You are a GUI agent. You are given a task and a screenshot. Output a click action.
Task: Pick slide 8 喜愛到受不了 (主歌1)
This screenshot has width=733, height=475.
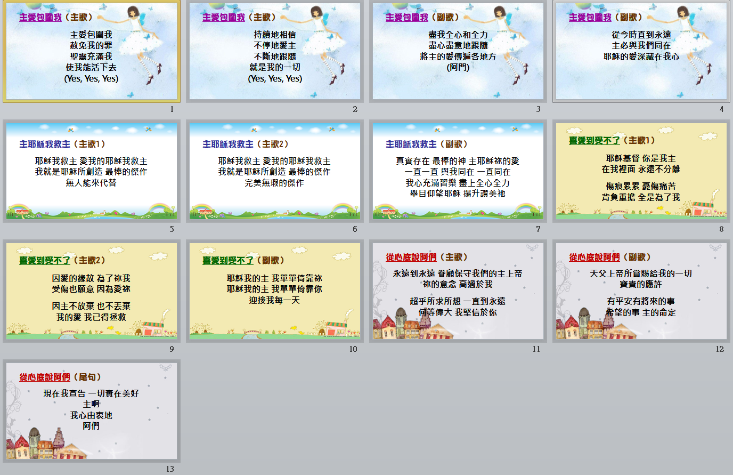[641, 172]
